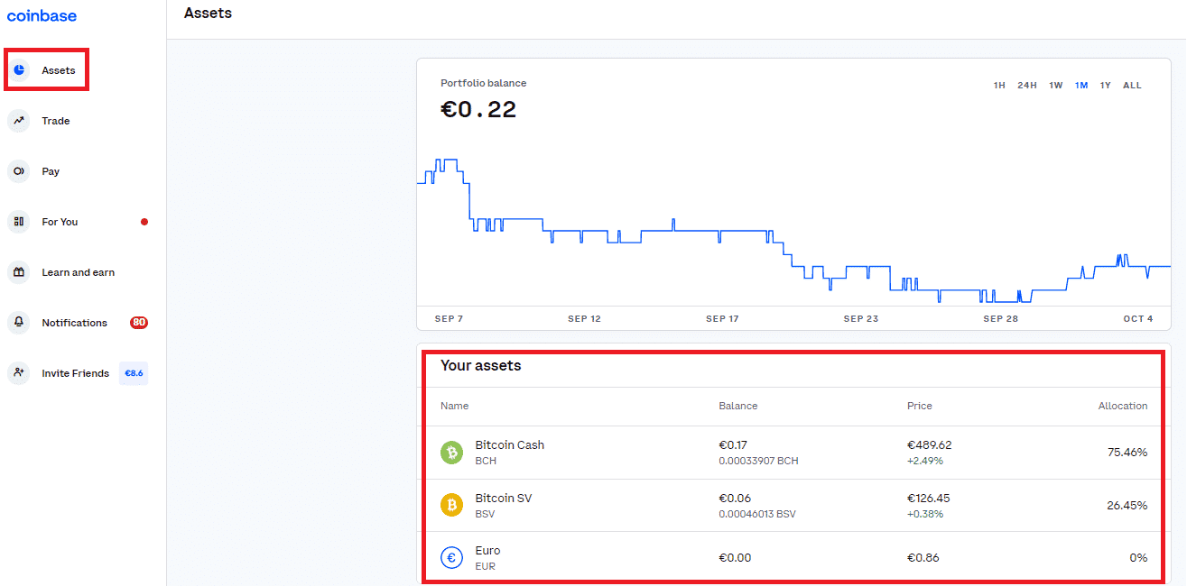Click the For You sidebar icon
1187x586 pixels.
[19, 222]
